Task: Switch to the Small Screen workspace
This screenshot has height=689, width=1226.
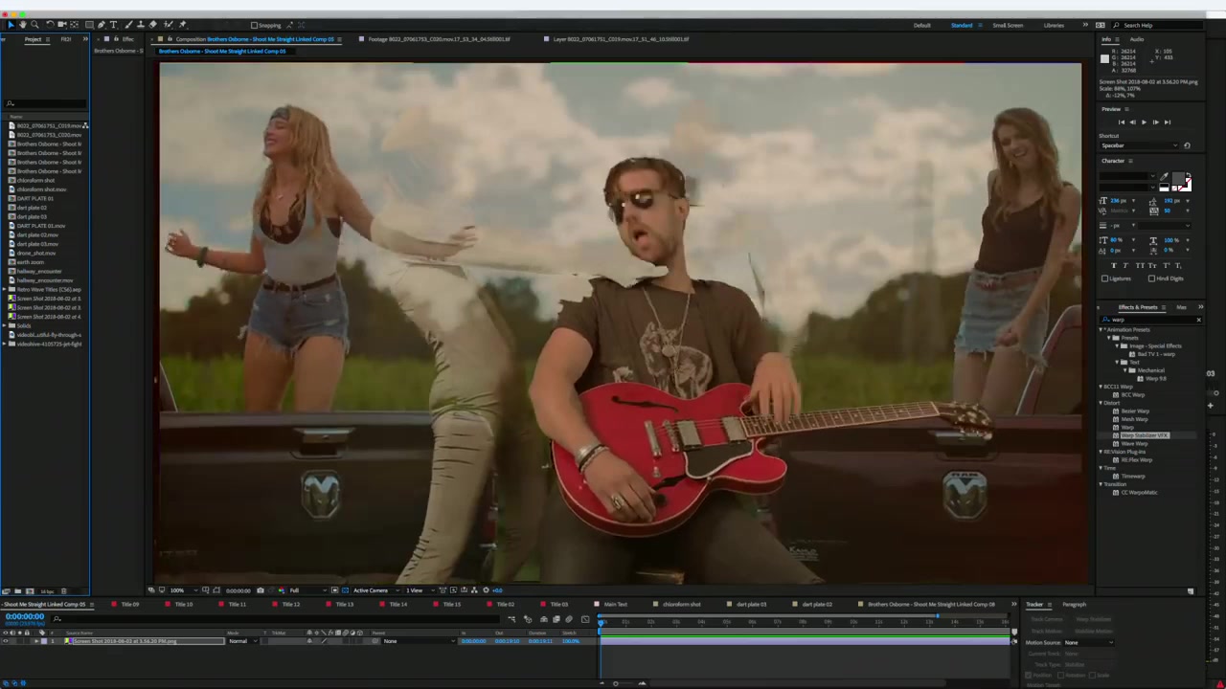Action: (x=1007, y=26)
